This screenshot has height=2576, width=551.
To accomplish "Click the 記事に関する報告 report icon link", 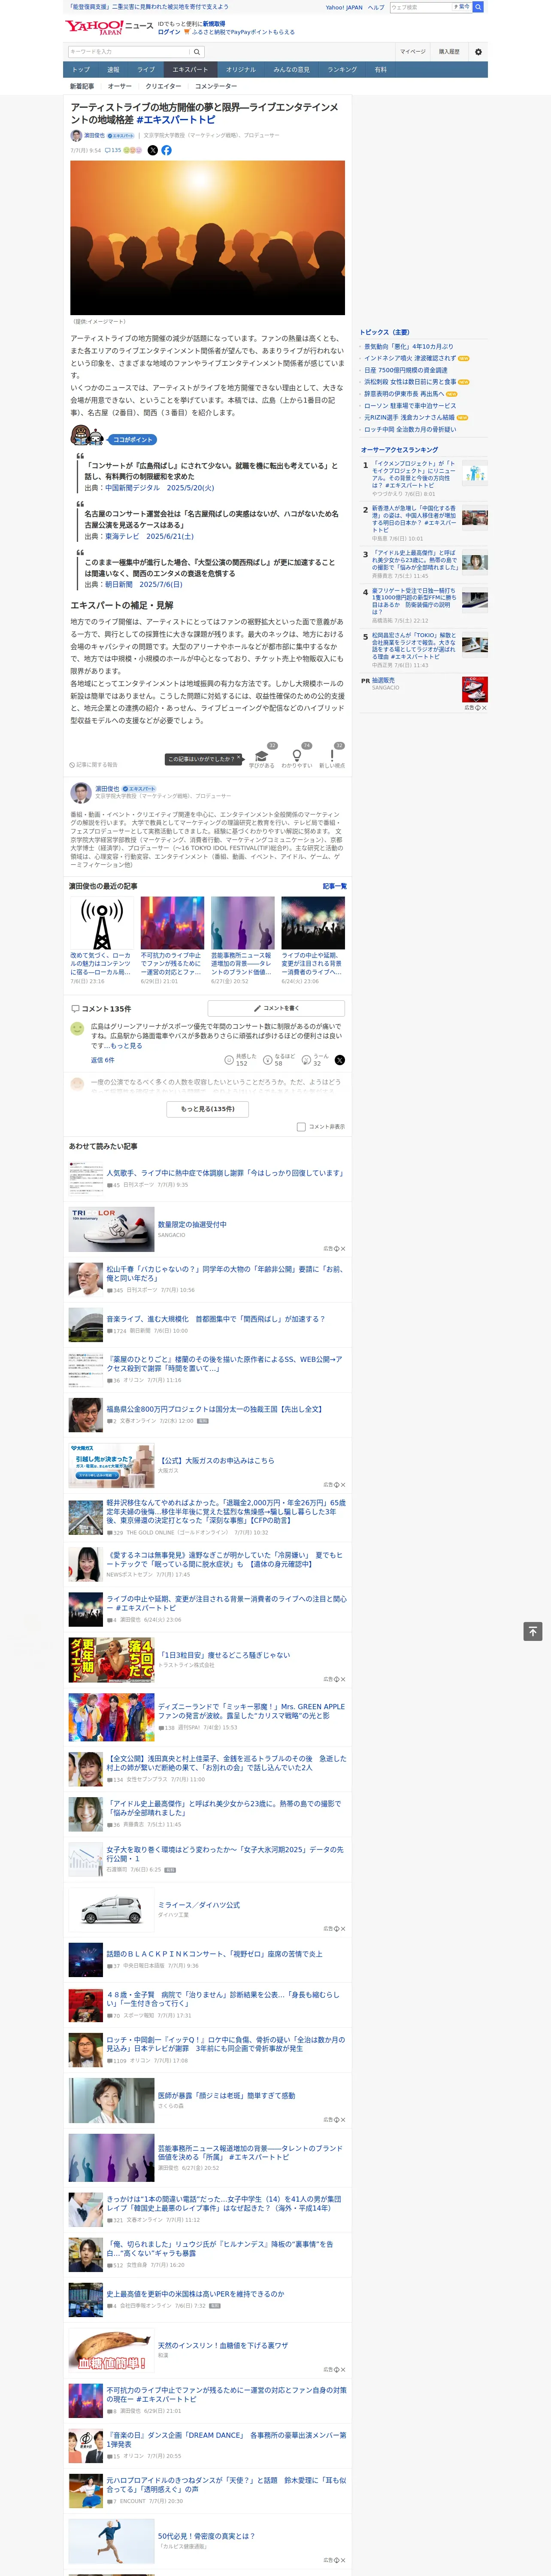I will [x=94, y=765].
